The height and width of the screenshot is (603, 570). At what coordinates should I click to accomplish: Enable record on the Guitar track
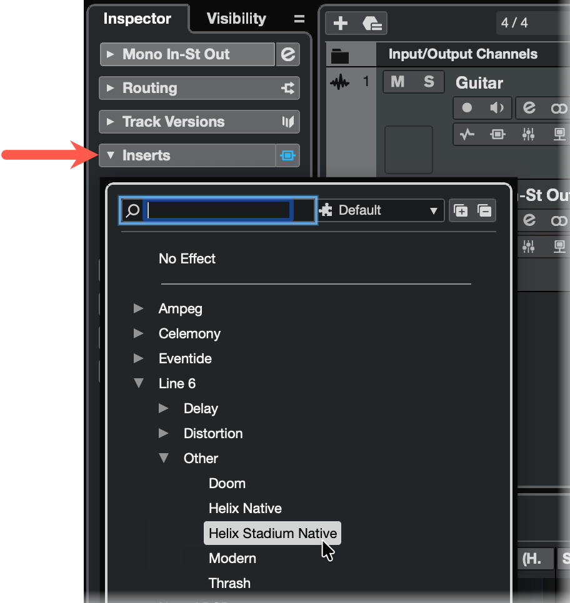467,107
